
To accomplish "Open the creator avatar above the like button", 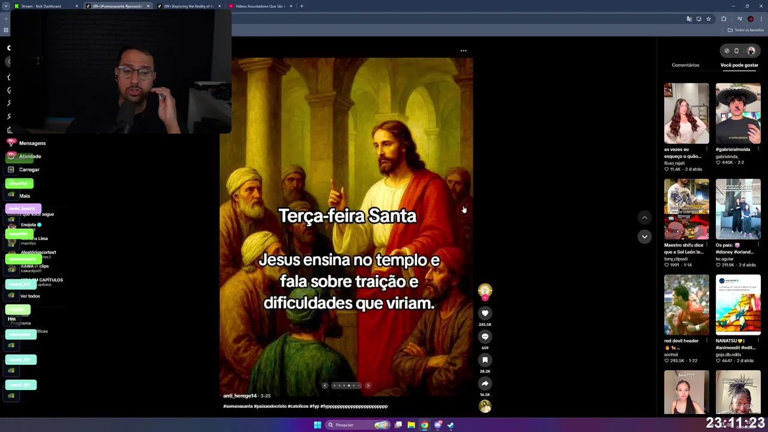I will click(x=485, y=291).
